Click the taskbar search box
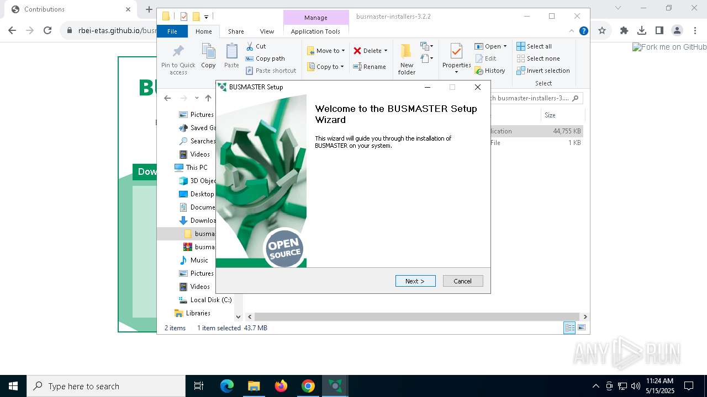The height and width of the screenshot is (397, 707). pyautogui.click(x=106, y=386)
